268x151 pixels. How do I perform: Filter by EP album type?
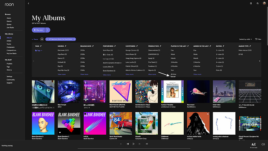241,54
